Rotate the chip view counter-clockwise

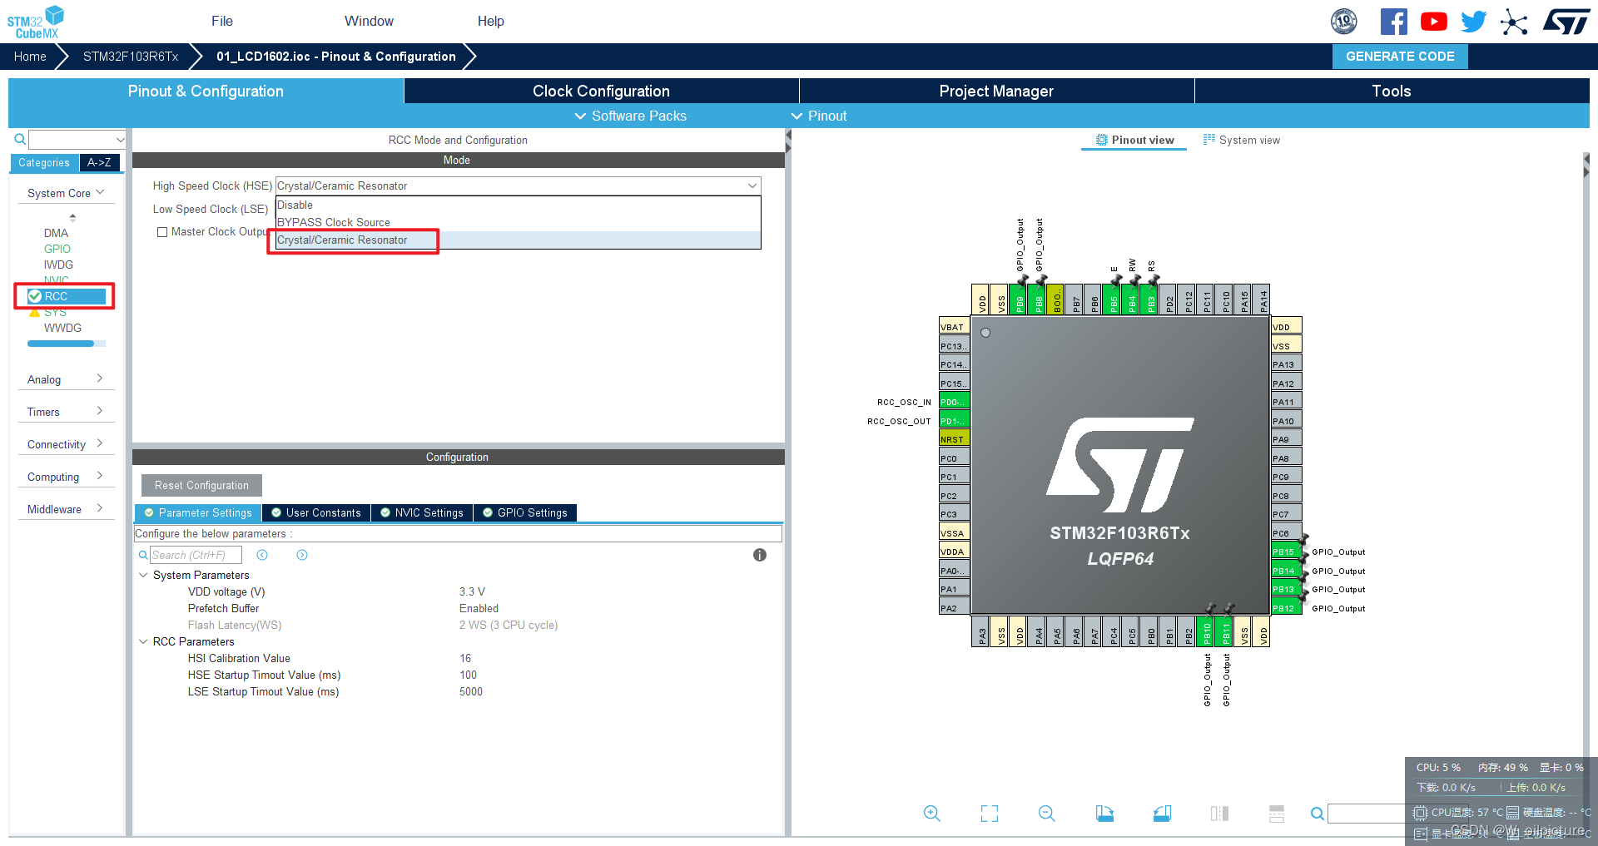coord(1162,814)
